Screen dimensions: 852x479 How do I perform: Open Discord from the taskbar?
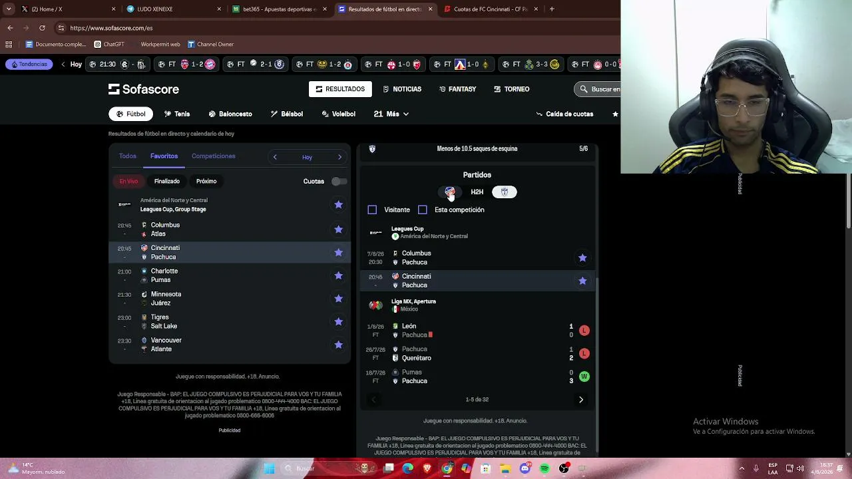tap(525, 468)
